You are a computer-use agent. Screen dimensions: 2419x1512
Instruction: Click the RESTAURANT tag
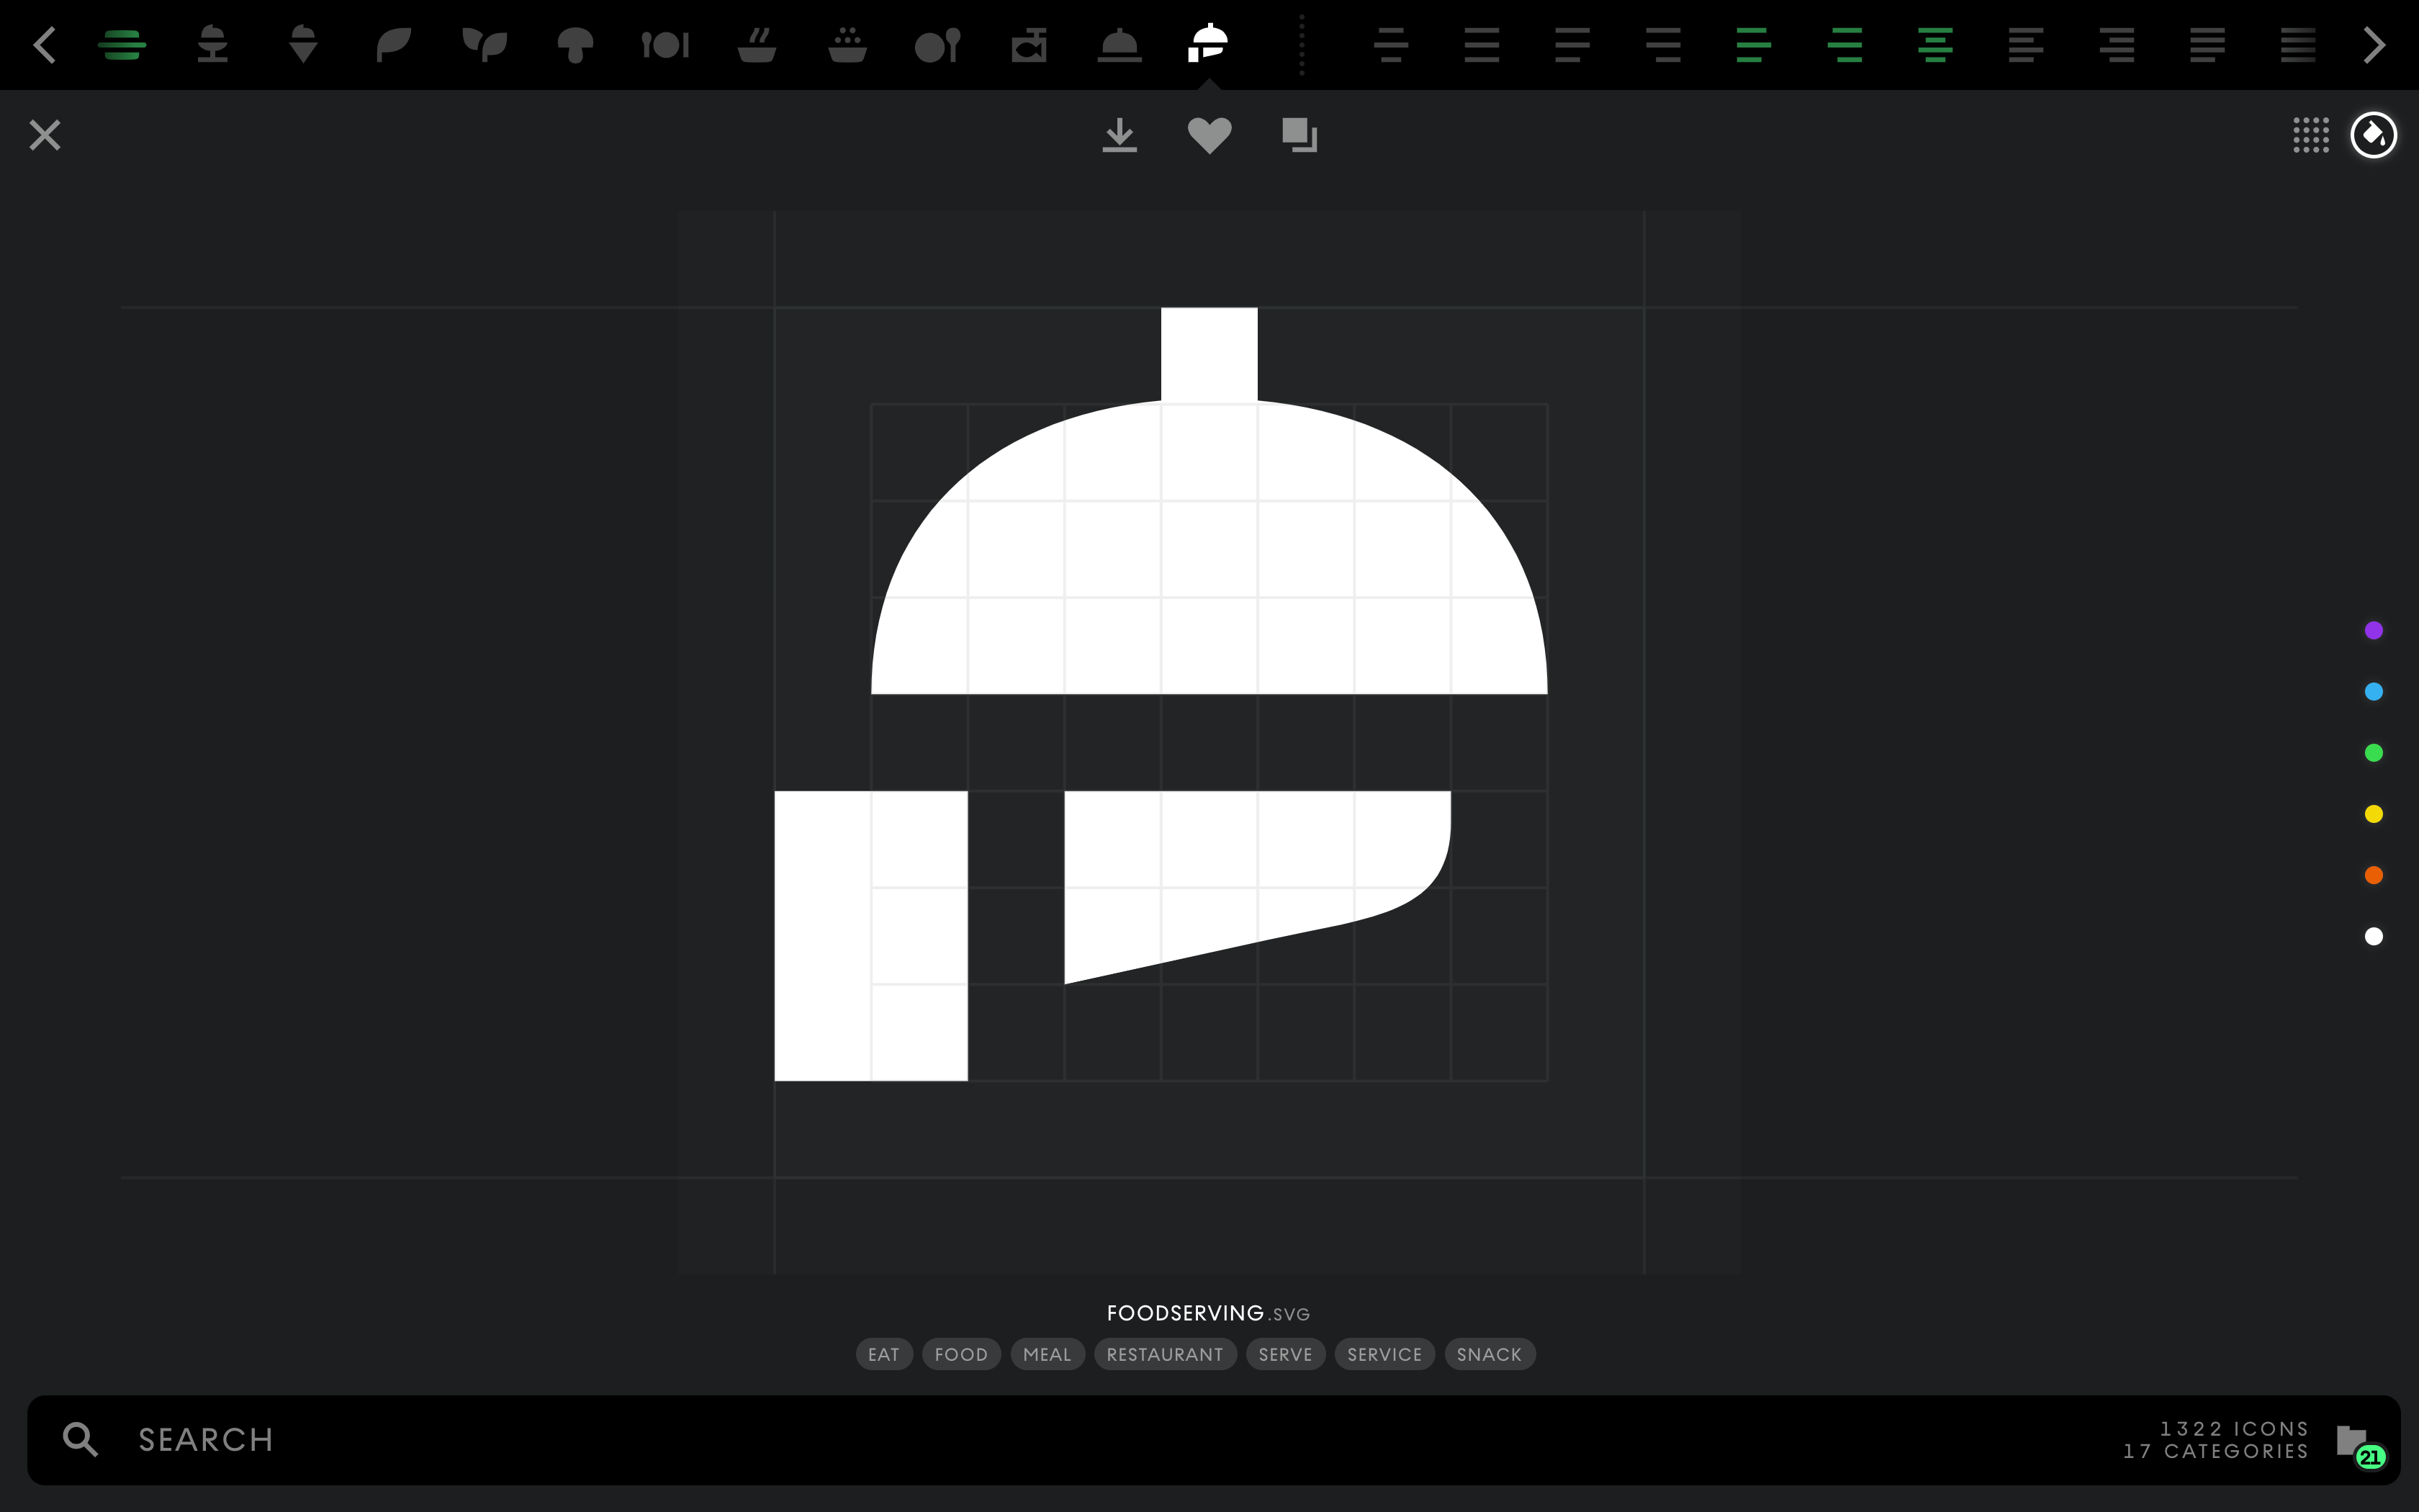point(1165,1354)
